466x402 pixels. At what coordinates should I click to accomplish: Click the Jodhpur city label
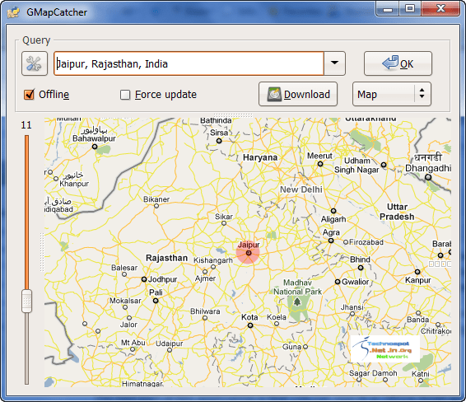tap(162, 279)
